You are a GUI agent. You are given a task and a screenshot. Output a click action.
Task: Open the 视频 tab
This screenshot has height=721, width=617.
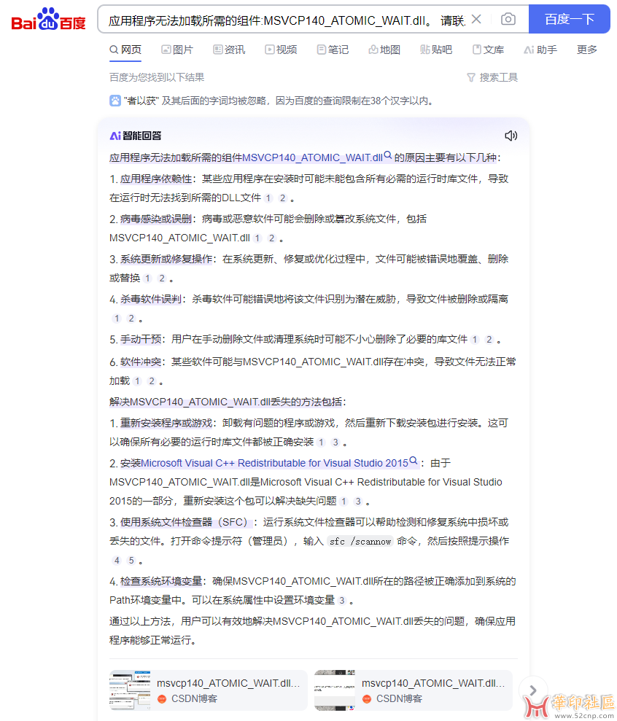point(281,50)
